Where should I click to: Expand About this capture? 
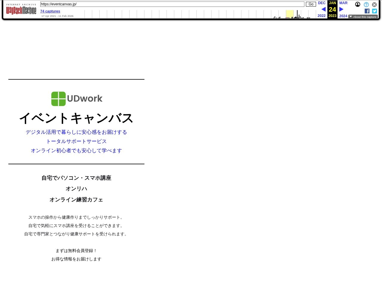(363, 17)
